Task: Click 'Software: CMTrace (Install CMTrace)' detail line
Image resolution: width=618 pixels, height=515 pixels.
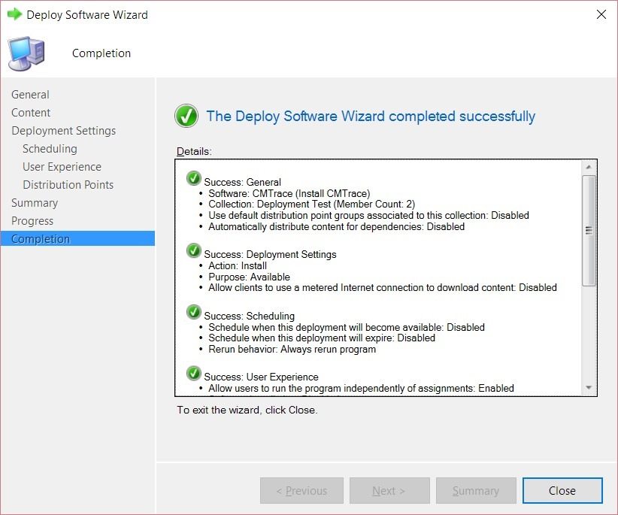Action: (289, 193)
